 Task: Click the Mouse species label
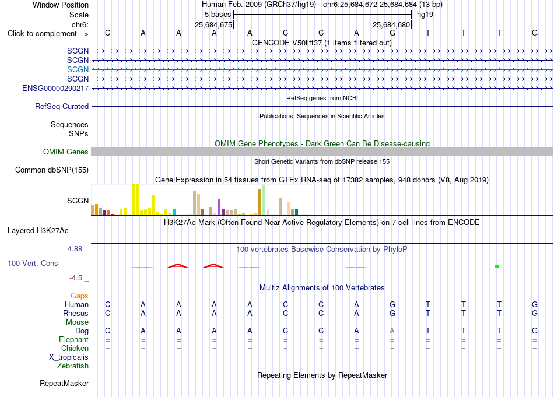click(77, 322)
